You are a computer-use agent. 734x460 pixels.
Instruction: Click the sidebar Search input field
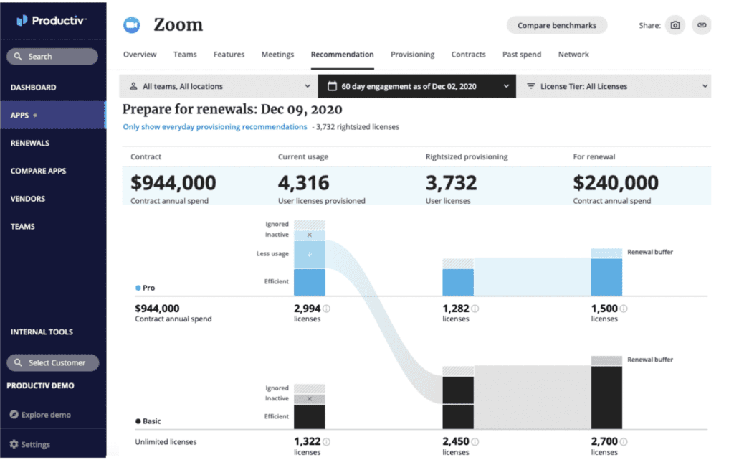click(52, 56)
